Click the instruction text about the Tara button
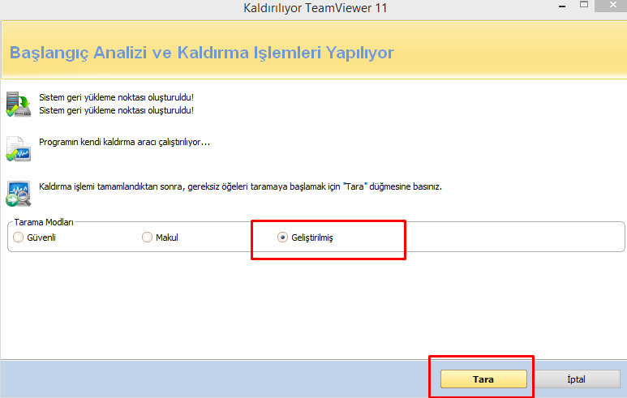627x398 pixels. click(240, 186)
